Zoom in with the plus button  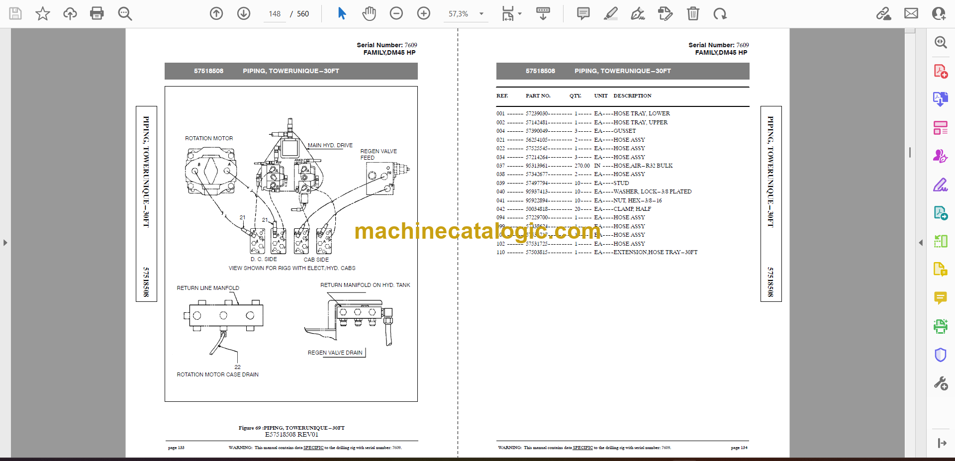point(424,13)
